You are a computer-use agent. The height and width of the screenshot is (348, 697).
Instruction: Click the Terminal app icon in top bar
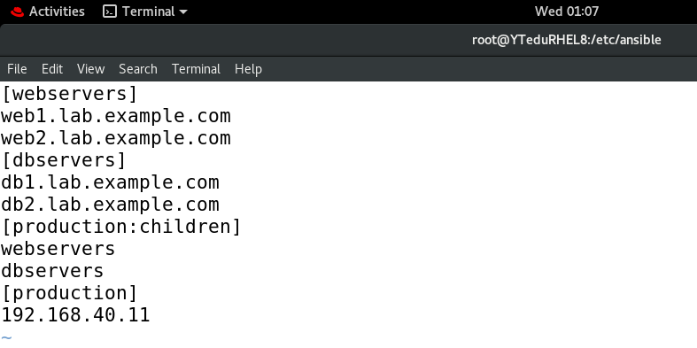pos(109,12)
